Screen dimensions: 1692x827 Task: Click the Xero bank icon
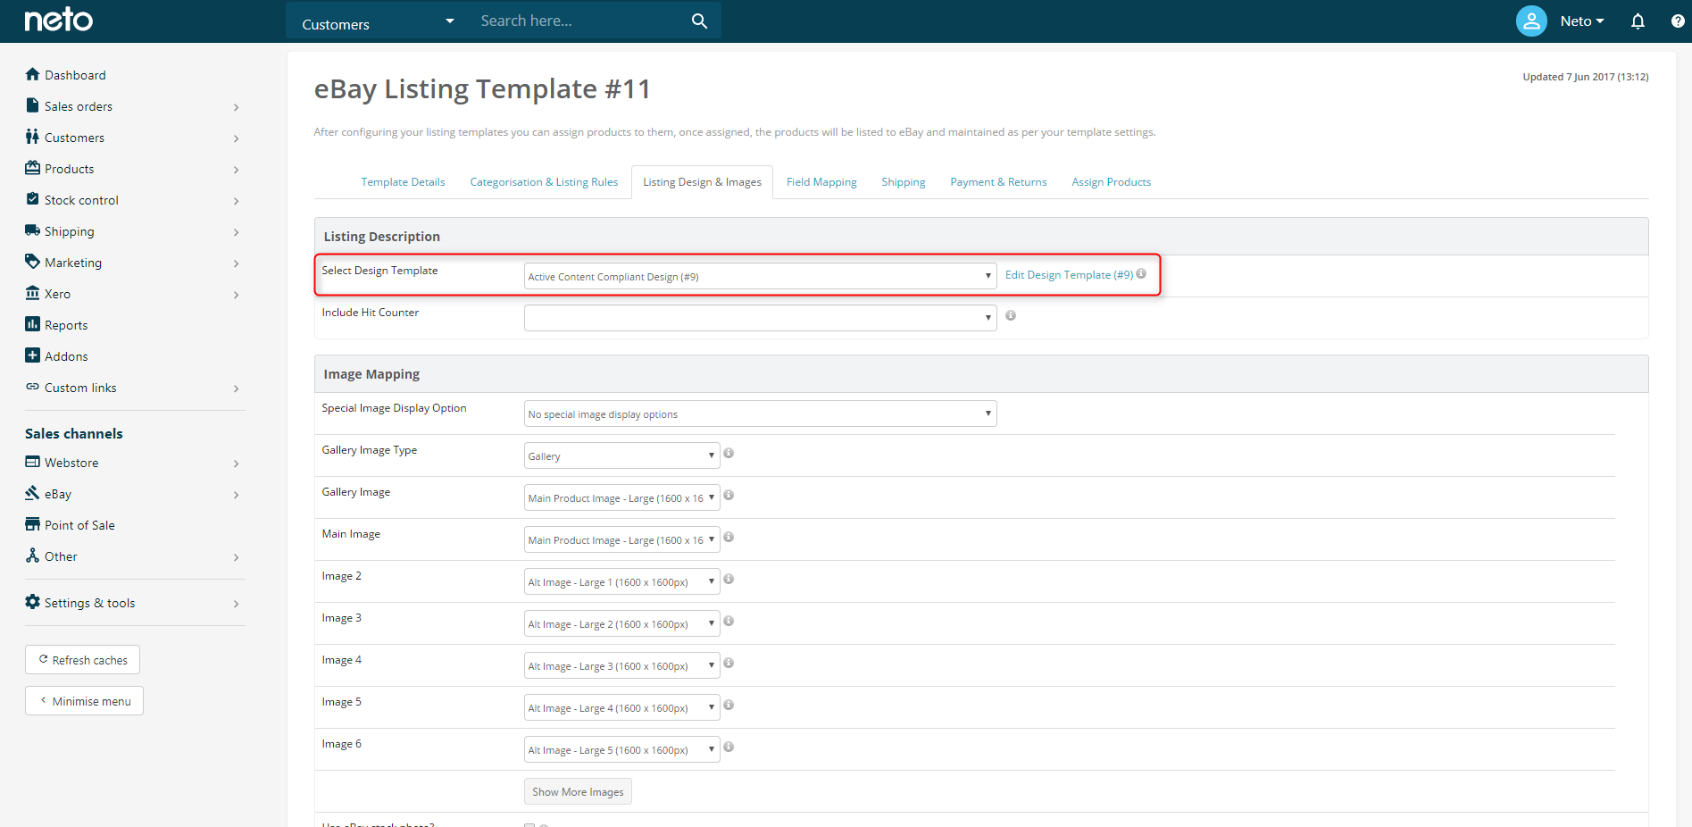tap(33, 293)
